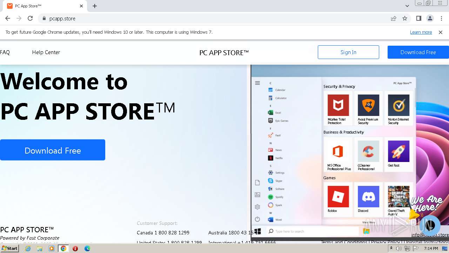Bookmark this tab with the star icon
The height and width of the screenshot is (253, 449).
pos(405,18)
